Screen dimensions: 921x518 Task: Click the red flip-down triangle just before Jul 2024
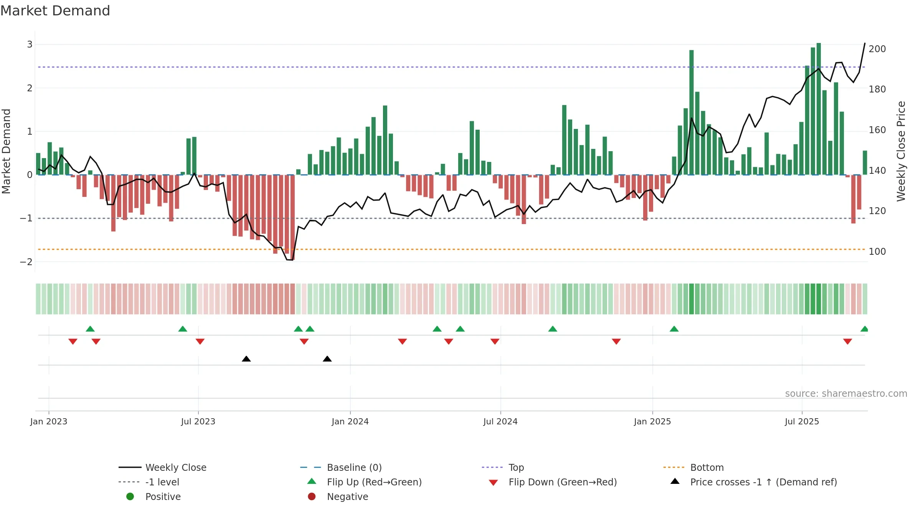(x=495, y=341)
